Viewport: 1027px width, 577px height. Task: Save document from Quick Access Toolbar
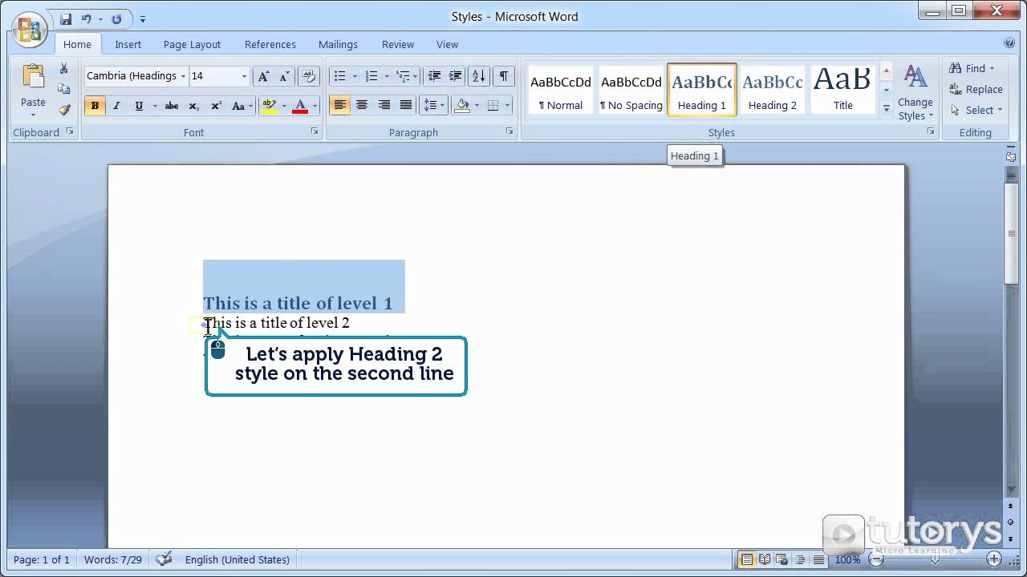pos(66,18)
